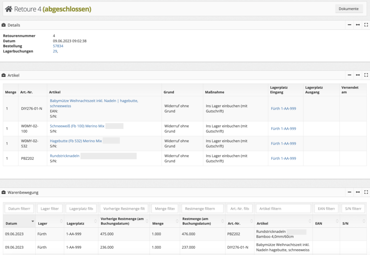Open Fürth 1-AA-999 link in DIY276-01-N row
Screen dimensions: 370x255
coord(283,108)
